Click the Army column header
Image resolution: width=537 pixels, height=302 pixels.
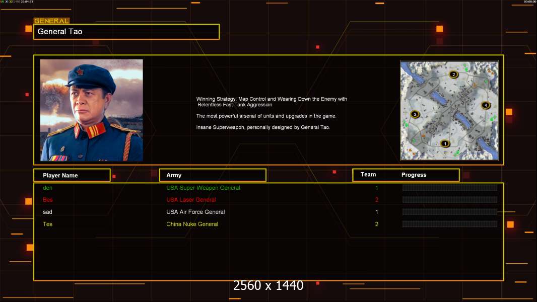click(213, 175)
